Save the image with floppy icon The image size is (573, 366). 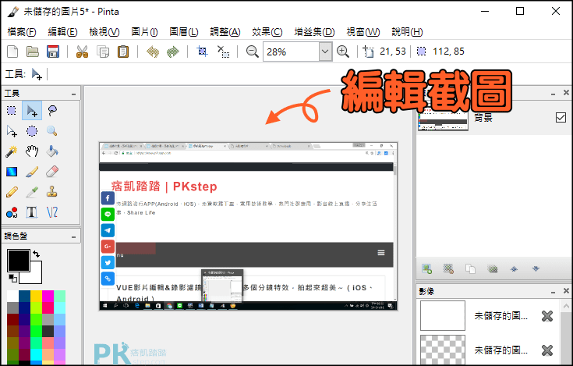click(53, 52)
